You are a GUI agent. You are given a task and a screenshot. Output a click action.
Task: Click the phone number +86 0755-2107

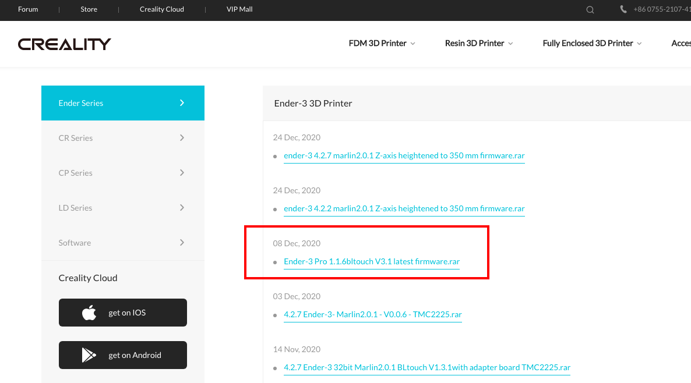[x=662, y=9]
